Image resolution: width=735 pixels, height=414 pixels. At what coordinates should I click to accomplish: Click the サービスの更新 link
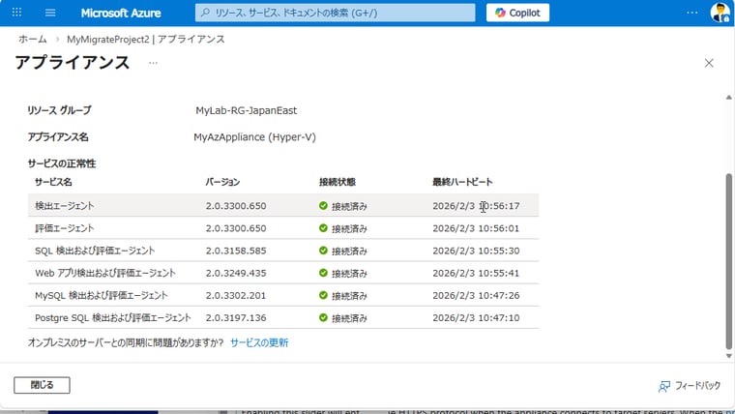tap(259, 342)
